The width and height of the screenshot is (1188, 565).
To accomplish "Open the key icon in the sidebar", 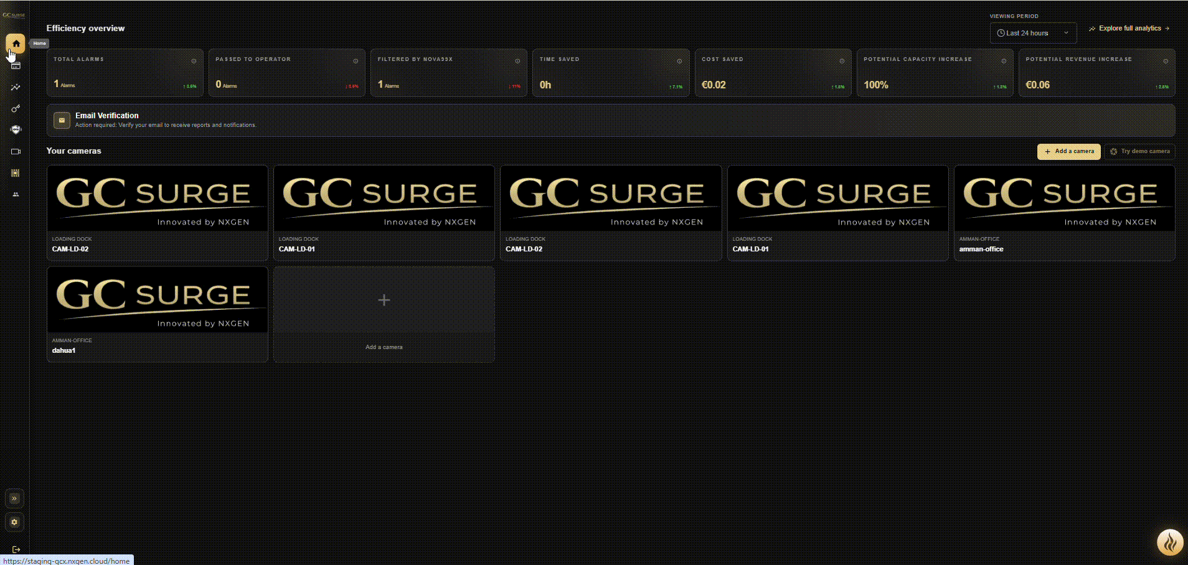I will [x=16, y=109].
